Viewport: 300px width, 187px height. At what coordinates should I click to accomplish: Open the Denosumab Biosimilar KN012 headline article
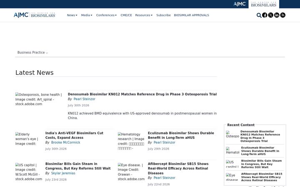coord(142,94)
